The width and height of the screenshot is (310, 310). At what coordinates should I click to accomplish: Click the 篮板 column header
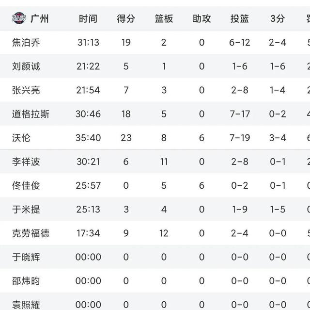click(x=164, y=18)
